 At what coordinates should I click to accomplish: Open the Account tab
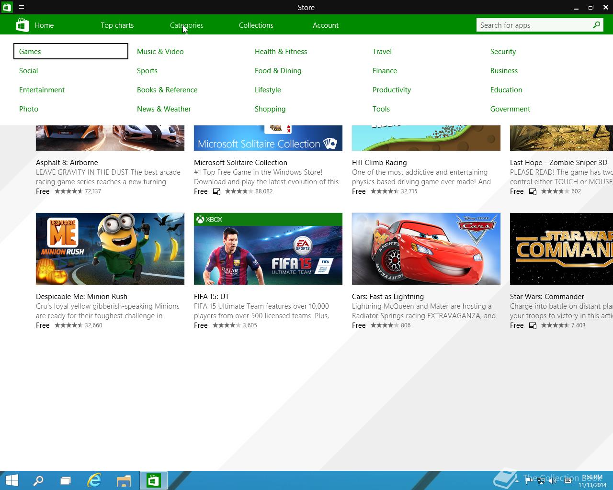point(325,25)
